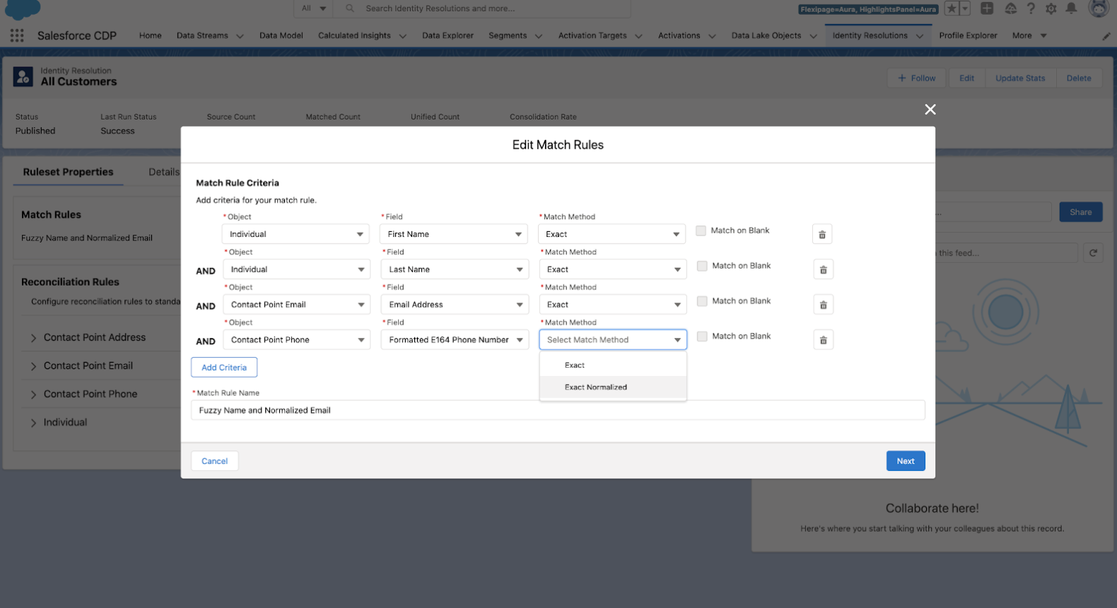Image resolution: width=1117 pixels, height=608 pixels.
Task: Open the Profile Explorer tab
Action: point(968,35)
